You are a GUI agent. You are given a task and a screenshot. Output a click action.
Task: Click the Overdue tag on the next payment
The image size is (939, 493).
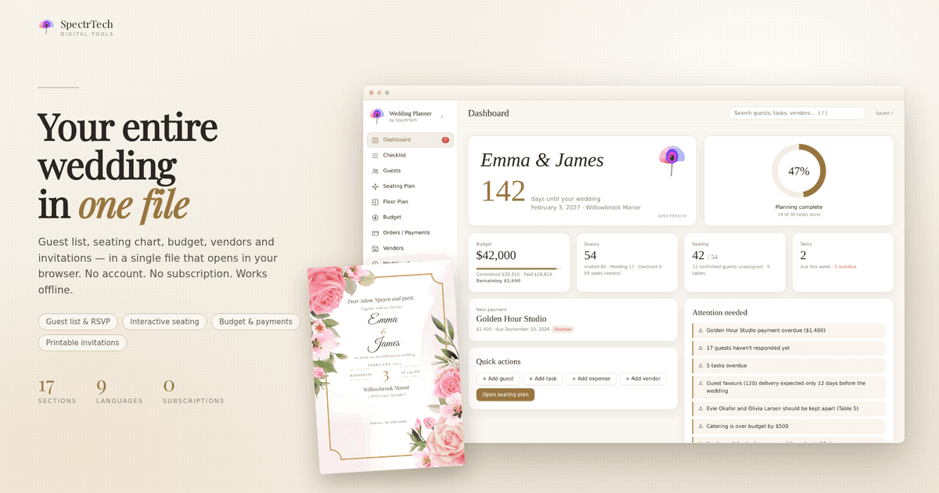[x=563, y=329]
